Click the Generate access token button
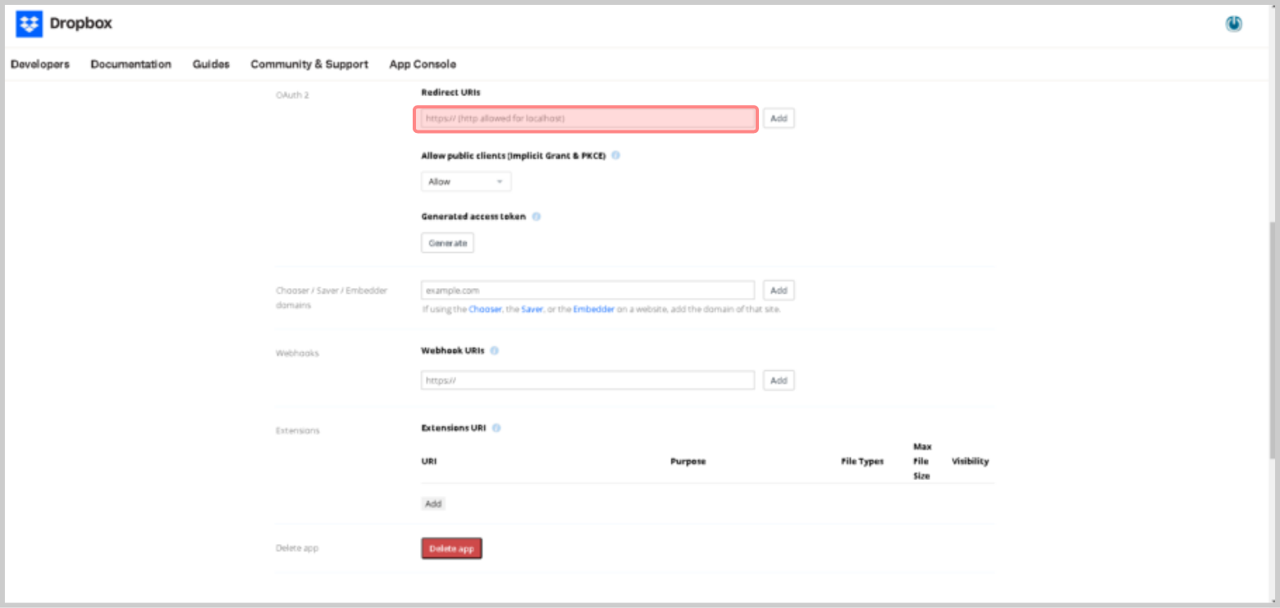1280x608 pixels. tap(447, 243)
